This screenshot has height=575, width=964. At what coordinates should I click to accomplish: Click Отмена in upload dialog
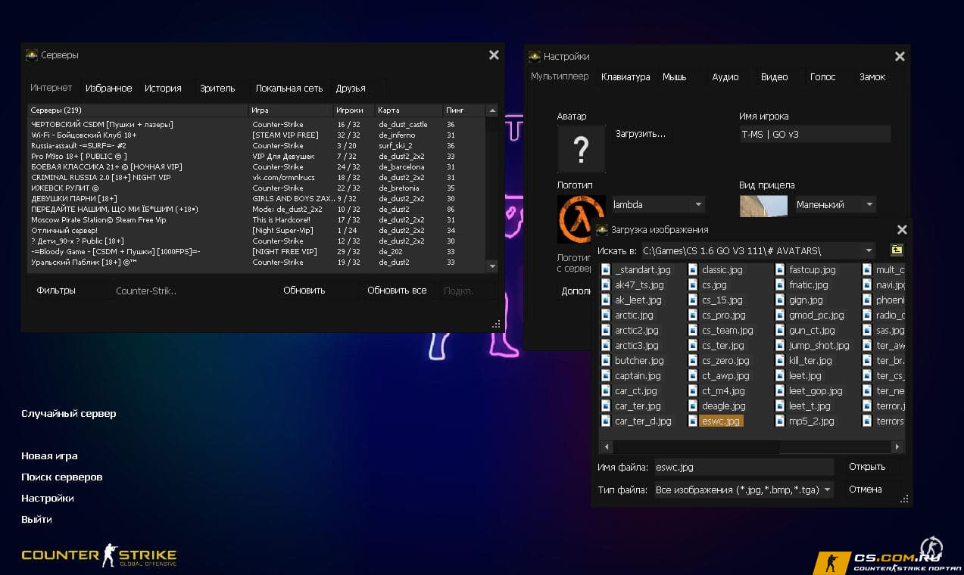(866, 490)
